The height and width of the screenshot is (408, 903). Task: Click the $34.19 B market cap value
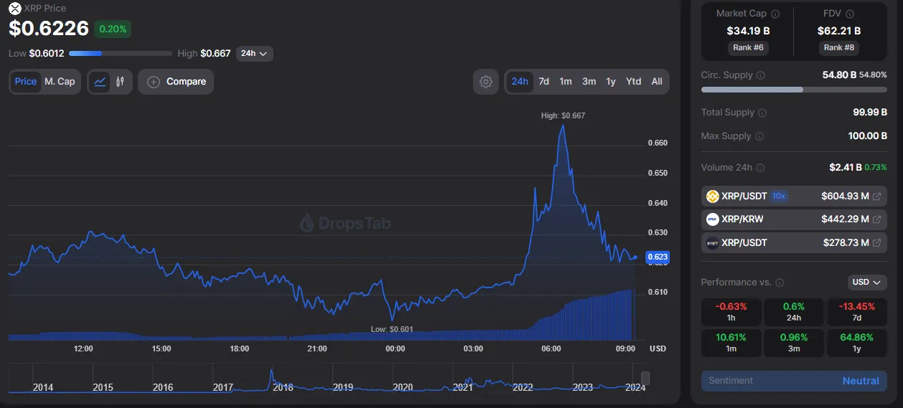tap(748, 31)
